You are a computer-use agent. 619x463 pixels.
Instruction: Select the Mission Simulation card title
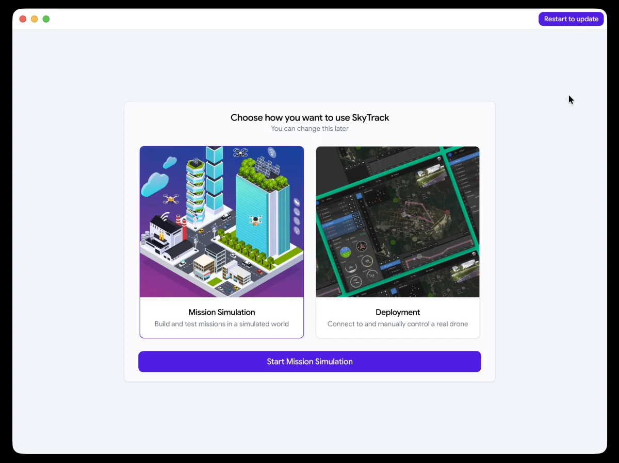click(x=222, y=312)
